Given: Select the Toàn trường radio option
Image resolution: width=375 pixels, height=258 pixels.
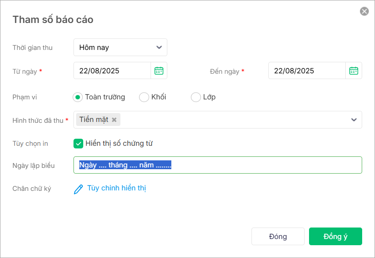Looking at the screenshot, I should tap(78, 97).
